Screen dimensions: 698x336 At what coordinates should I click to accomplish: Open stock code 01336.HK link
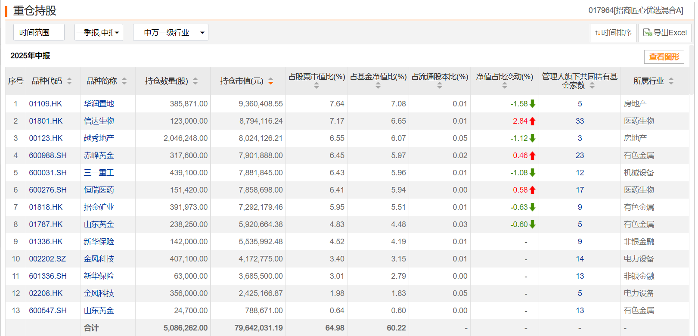tap(46, 242)
